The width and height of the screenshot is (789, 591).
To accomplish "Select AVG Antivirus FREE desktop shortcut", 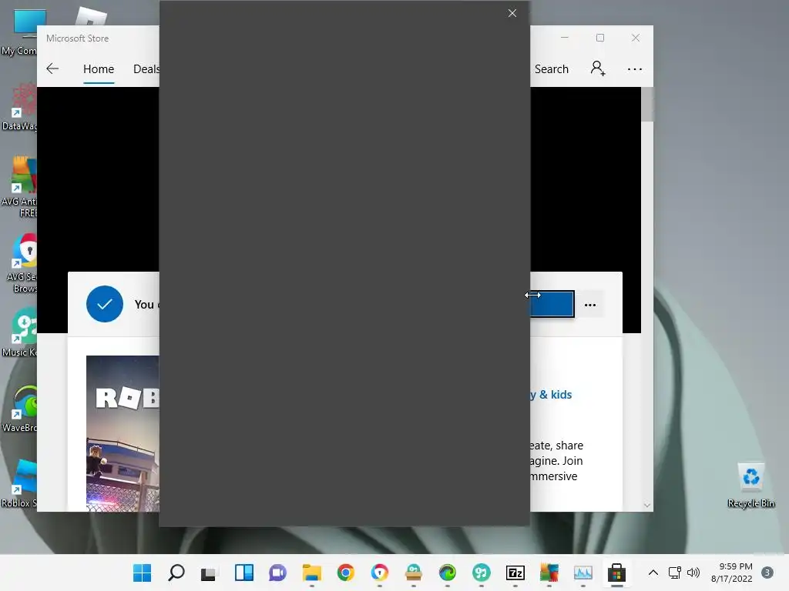I will coord(18,187).
